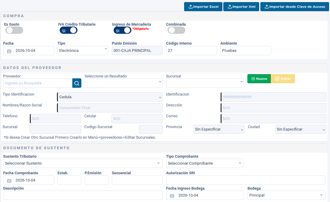The width and height of the screenshot is (330, 202).
Task: Click the Ambiente field showing Pruebas
Action: pyautogui.click(x=246, y=51)
